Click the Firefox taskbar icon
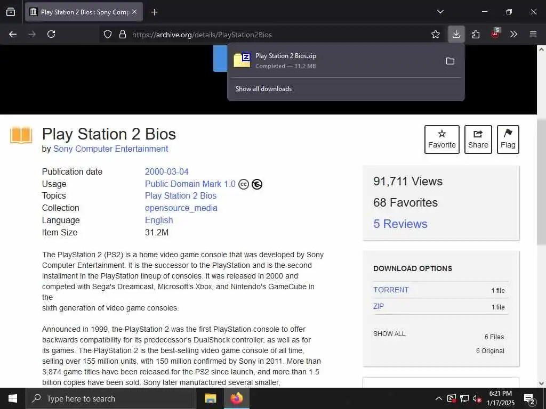546x409 pixels. pyautogui.click(x=236, y=398)
